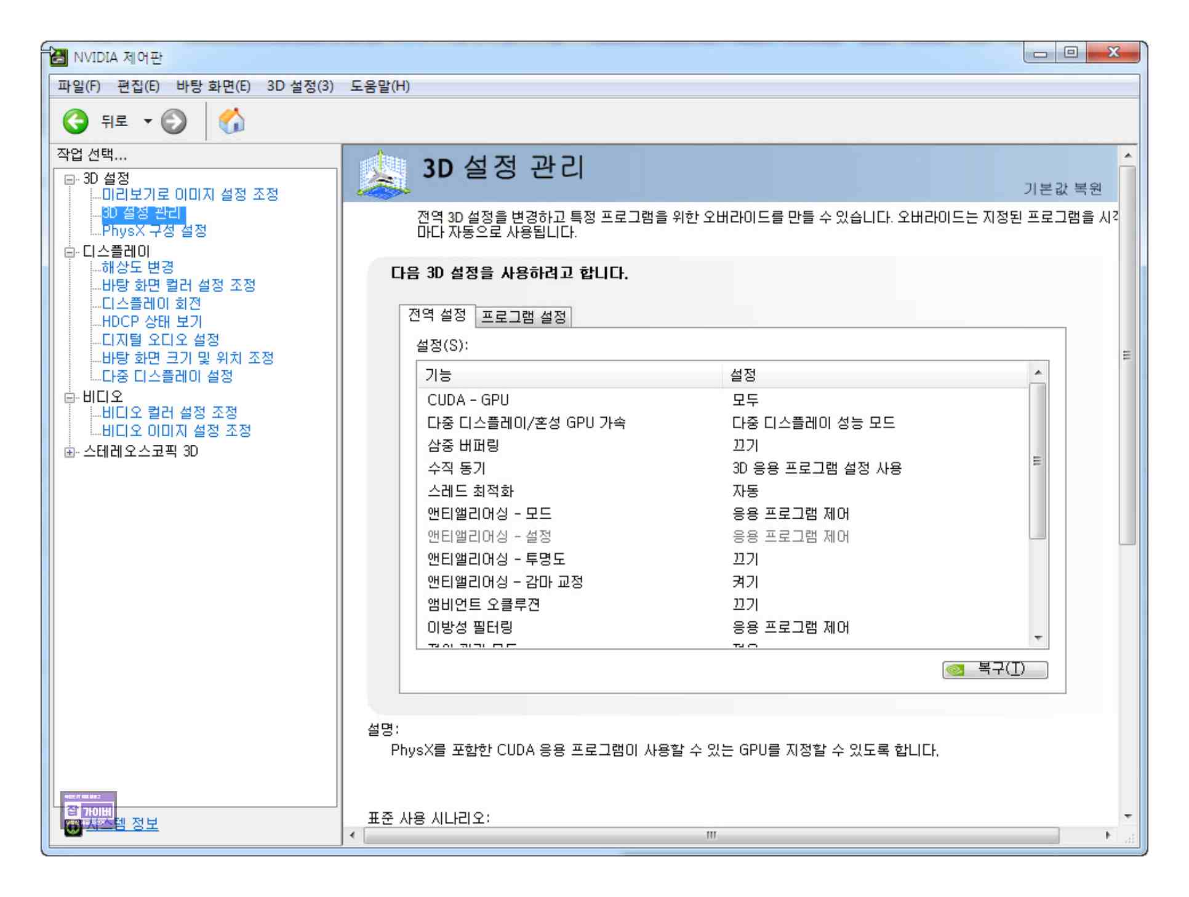Expand the 스테레오스코픽 3D tree node
Image resolution: width=1189 pixels, height=897 pixels.
point(70,452)
